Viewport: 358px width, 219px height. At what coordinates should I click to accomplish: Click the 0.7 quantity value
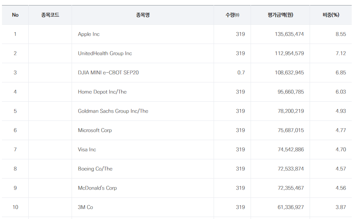coord(241,73)
